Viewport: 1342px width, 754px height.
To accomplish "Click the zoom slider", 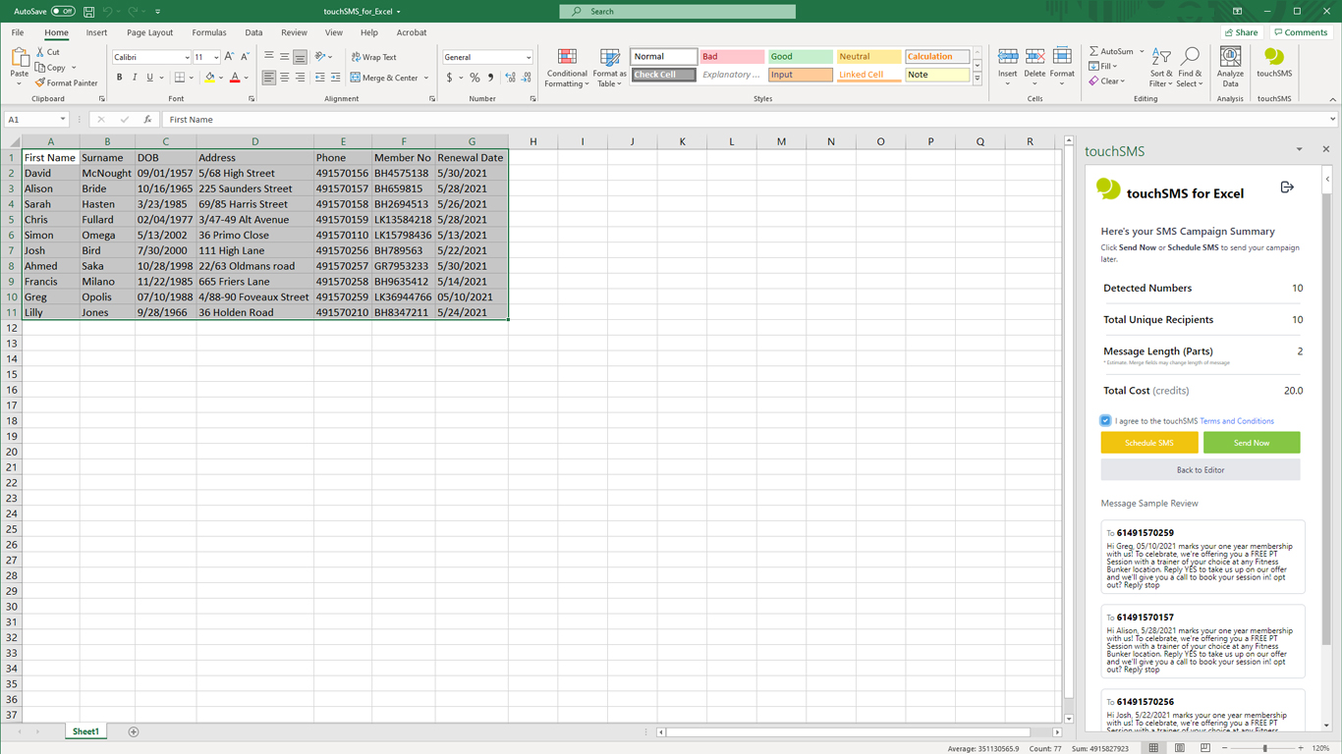I will click(1264, 748).
